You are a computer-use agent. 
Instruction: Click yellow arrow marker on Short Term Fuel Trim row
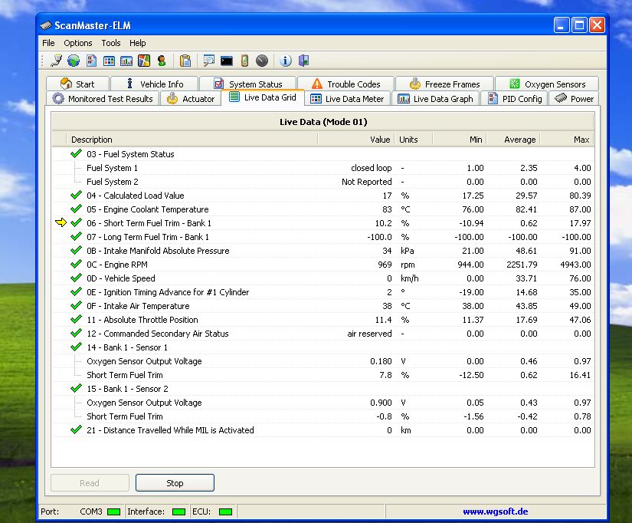tap(61, 222)
